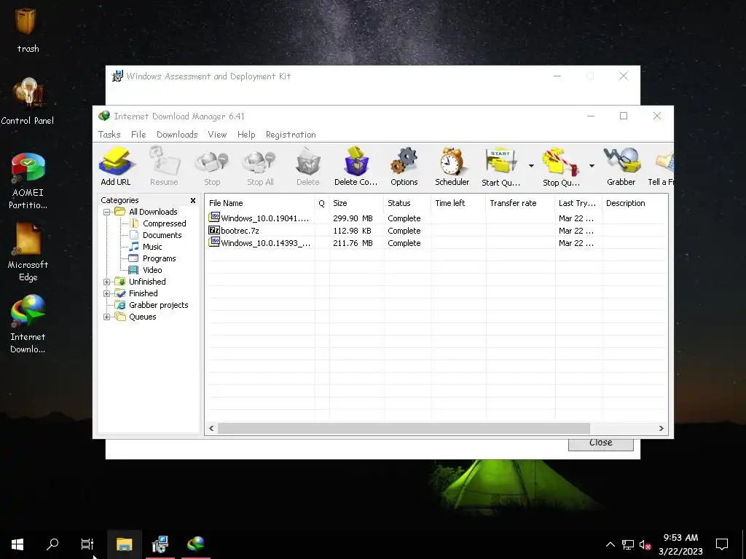Screen dimensions: 746x559
Task: Open Windows Start menu
Action: pos(17,544)
